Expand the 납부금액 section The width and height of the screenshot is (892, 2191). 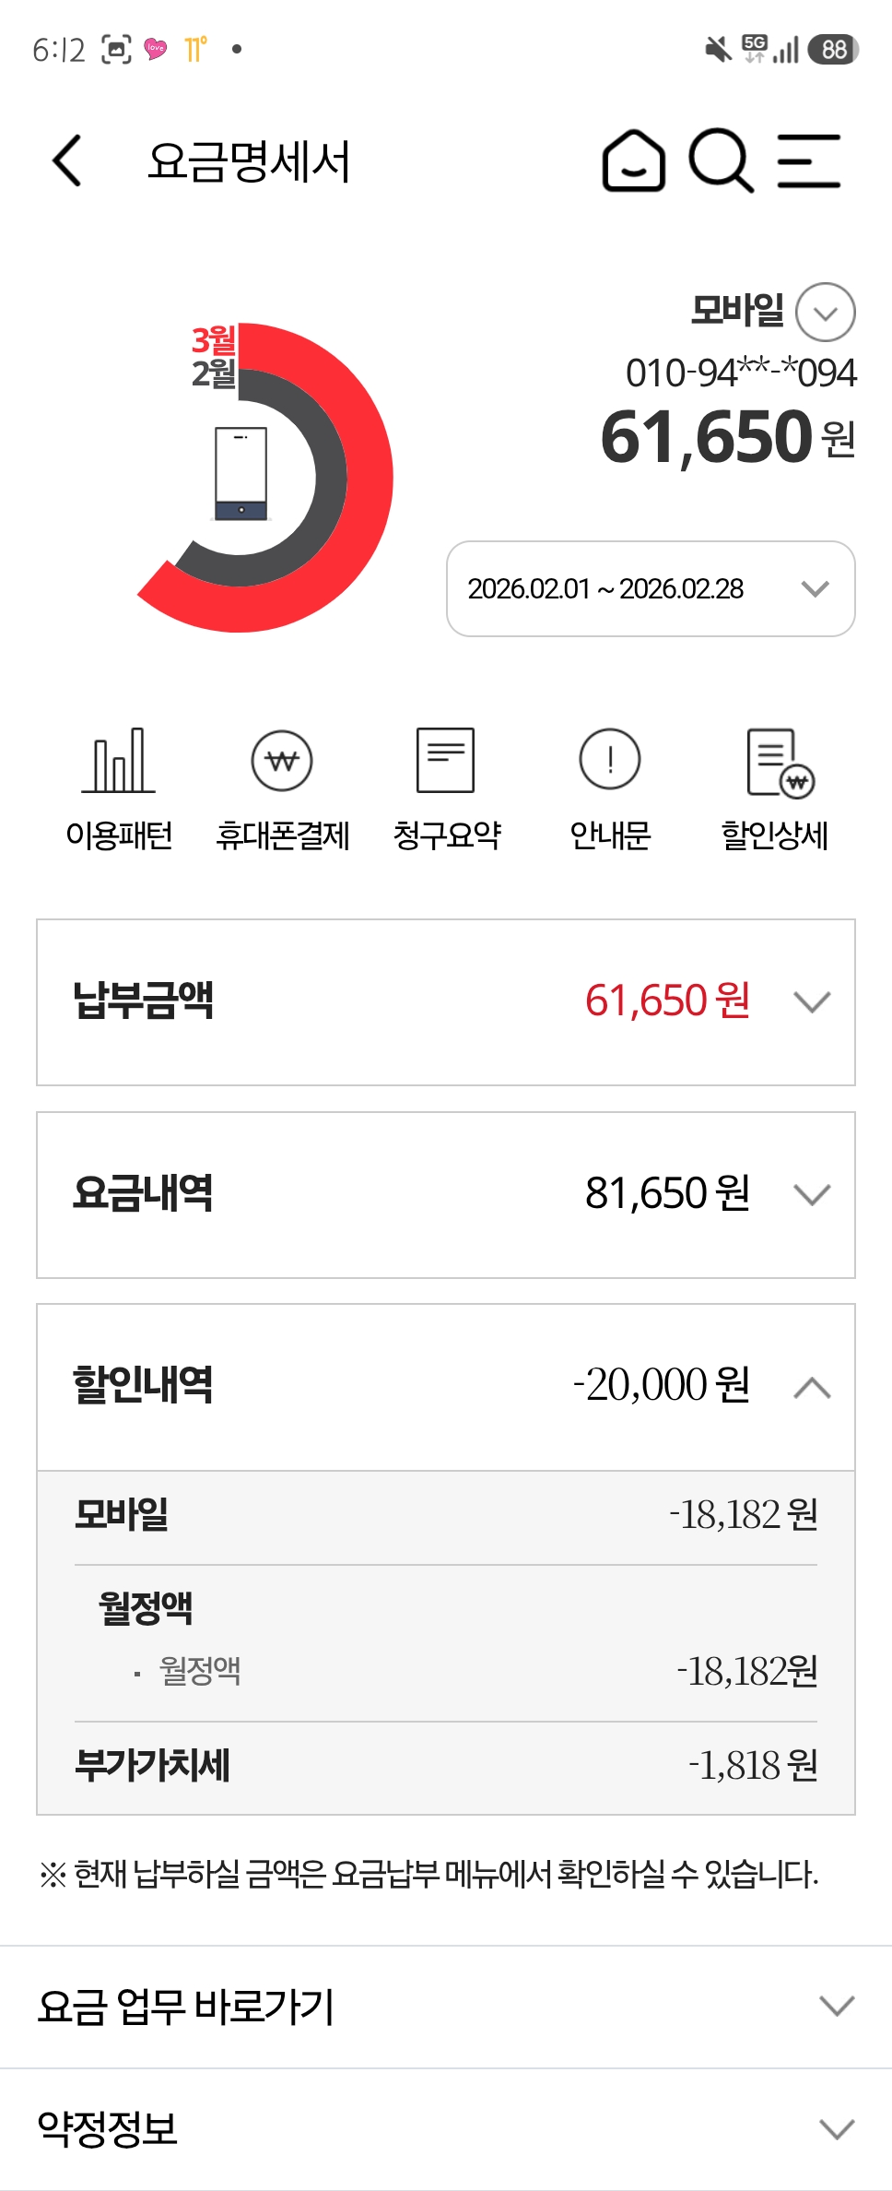[x=812, y=1002]
